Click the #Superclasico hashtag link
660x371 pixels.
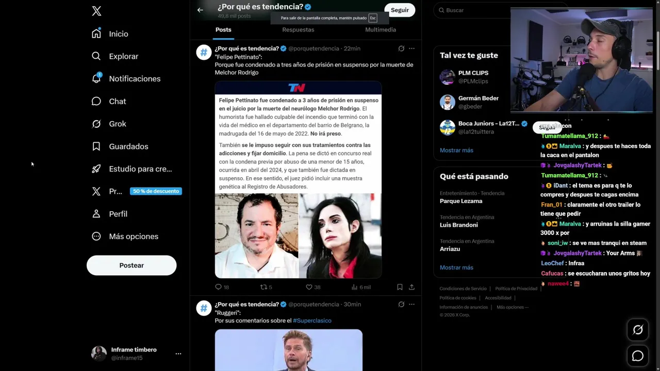point(312,321)
